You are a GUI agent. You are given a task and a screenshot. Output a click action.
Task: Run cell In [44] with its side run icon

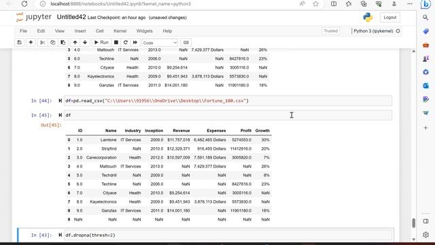[x=60, y=101]
